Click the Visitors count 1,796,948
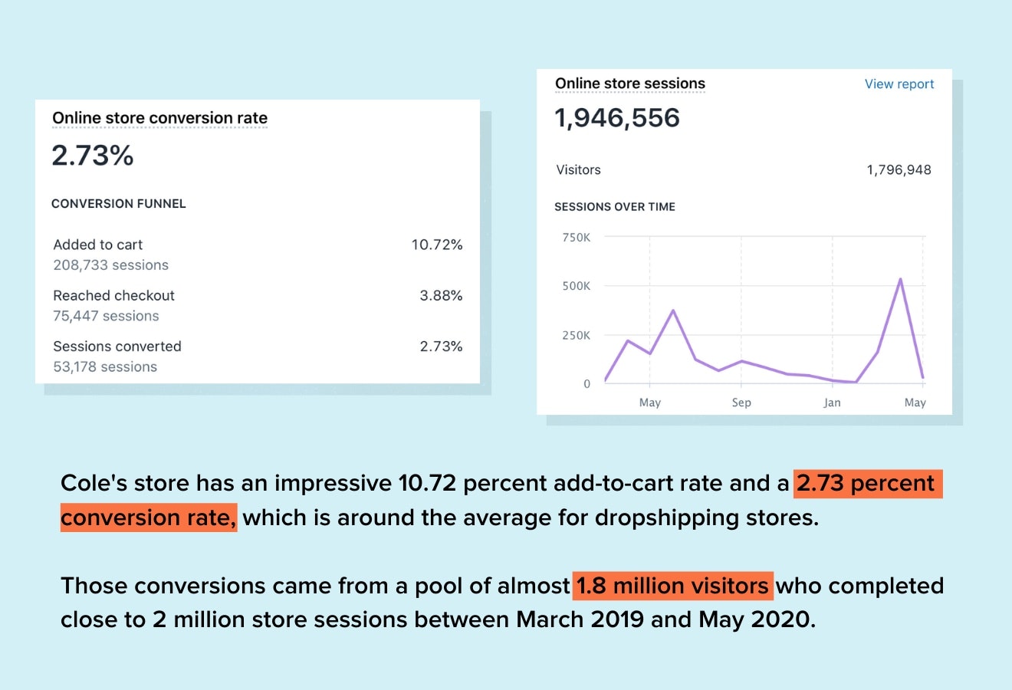This screenshot has width=1012, height=690. pyautogui.click(x=899, y=170)
